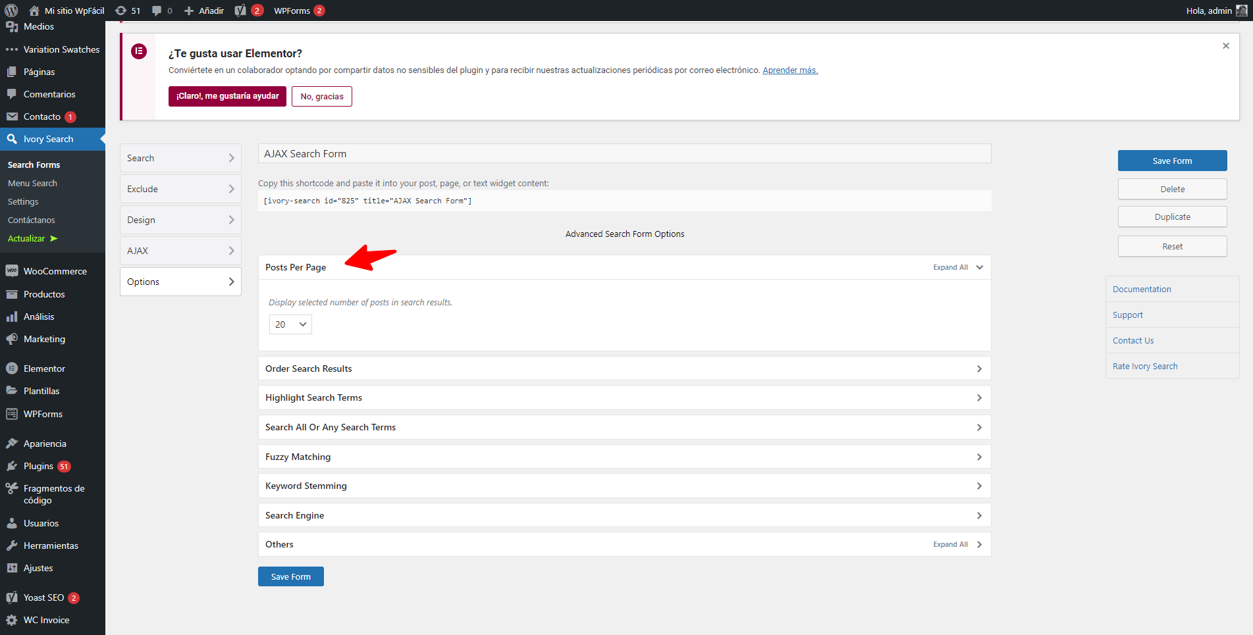Image resolution: width=1253 pixels, height=635 pixels.
Task: Click the ivory-search shortcode field
Action: click(x=624, y=201)
